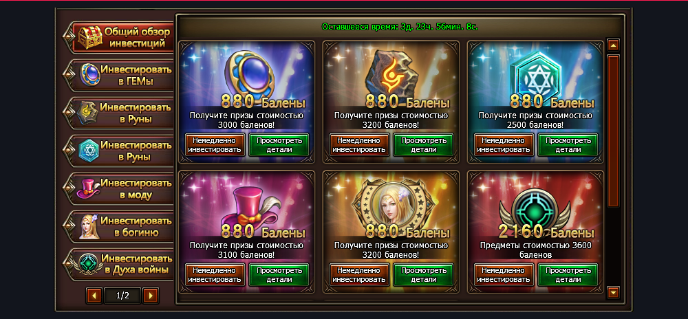Click scrollbar down arrow button

pos(613,291)
